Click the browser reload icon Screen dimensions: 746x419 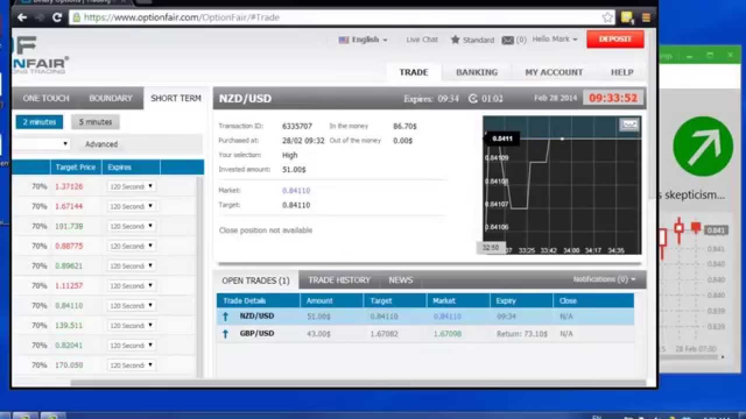[x=57, y=17]
